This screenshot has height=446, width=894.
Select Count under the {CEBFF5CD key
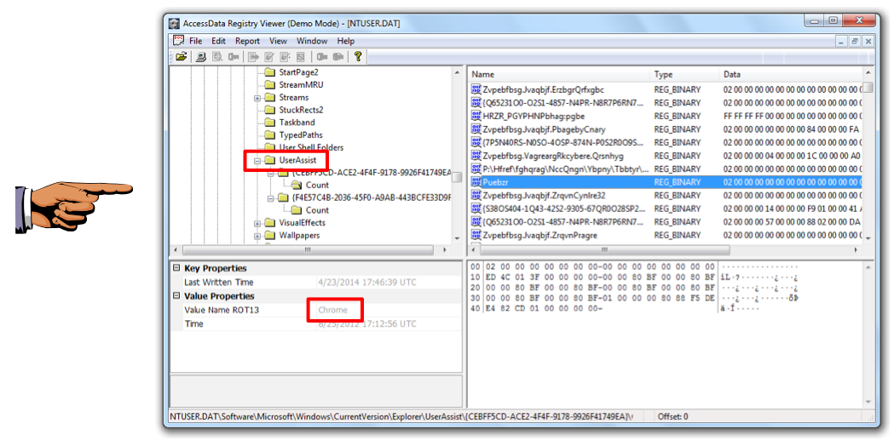tap(317, 185)
